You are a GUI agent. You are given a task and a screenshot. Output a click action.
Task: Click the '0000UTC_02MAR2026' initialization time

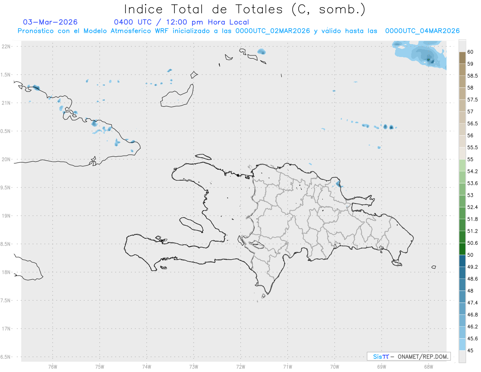click(273, 31)
